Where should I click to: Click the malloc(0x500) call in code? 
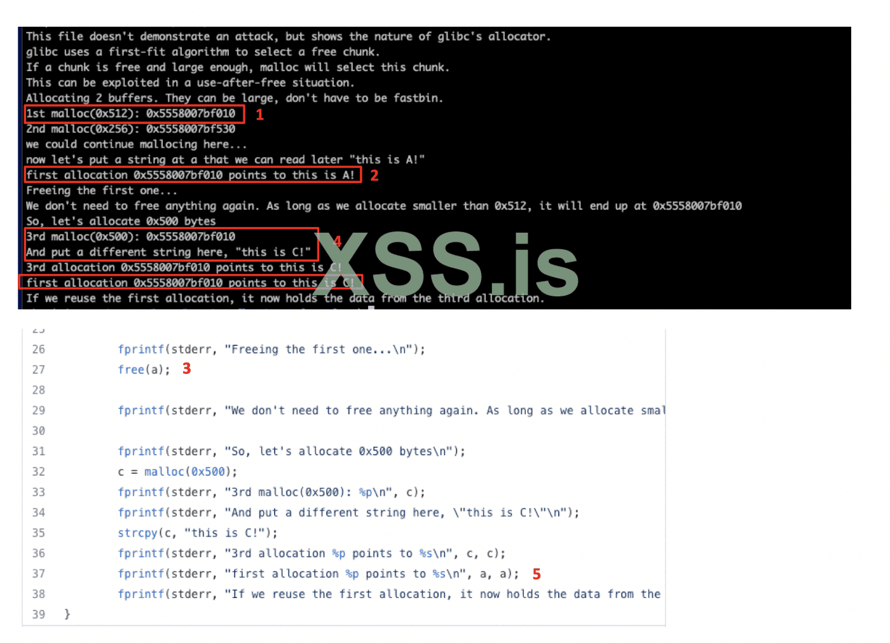coord(184,471)
